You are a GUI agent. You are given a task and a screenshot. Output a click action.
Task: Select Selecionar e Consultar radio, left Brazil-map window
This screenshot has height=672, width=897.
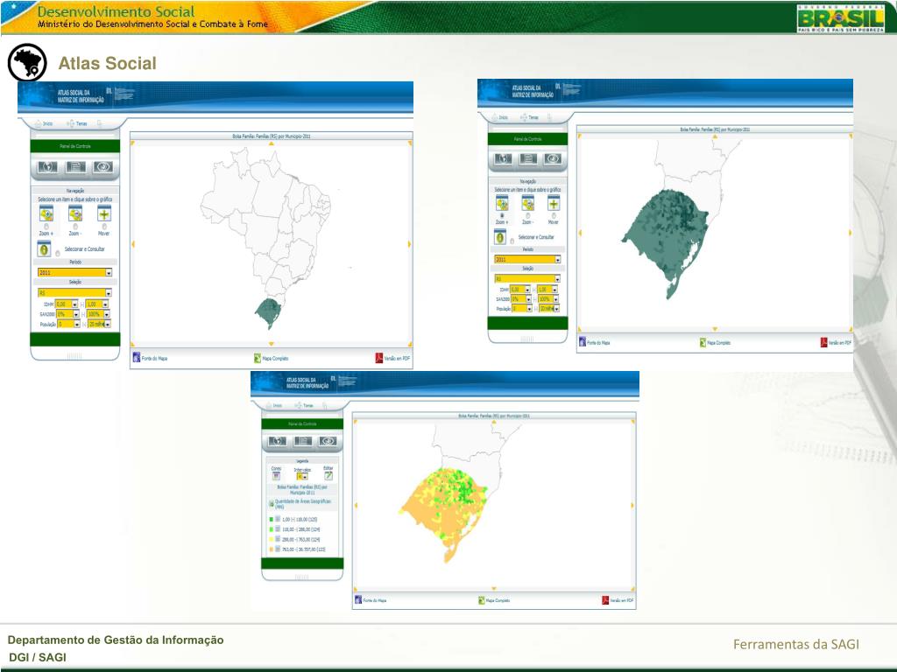click(57, 253)
